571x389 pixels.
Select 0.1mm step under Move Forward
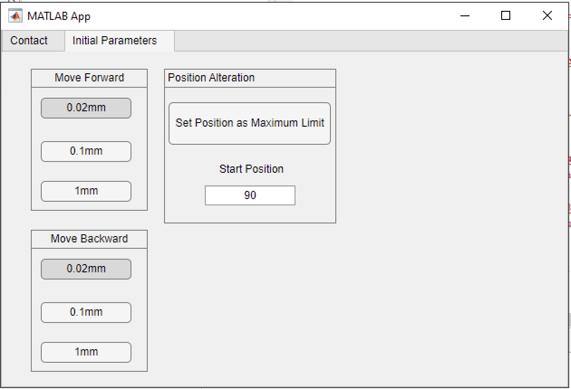pyautogui.click(x=86, y=152)
